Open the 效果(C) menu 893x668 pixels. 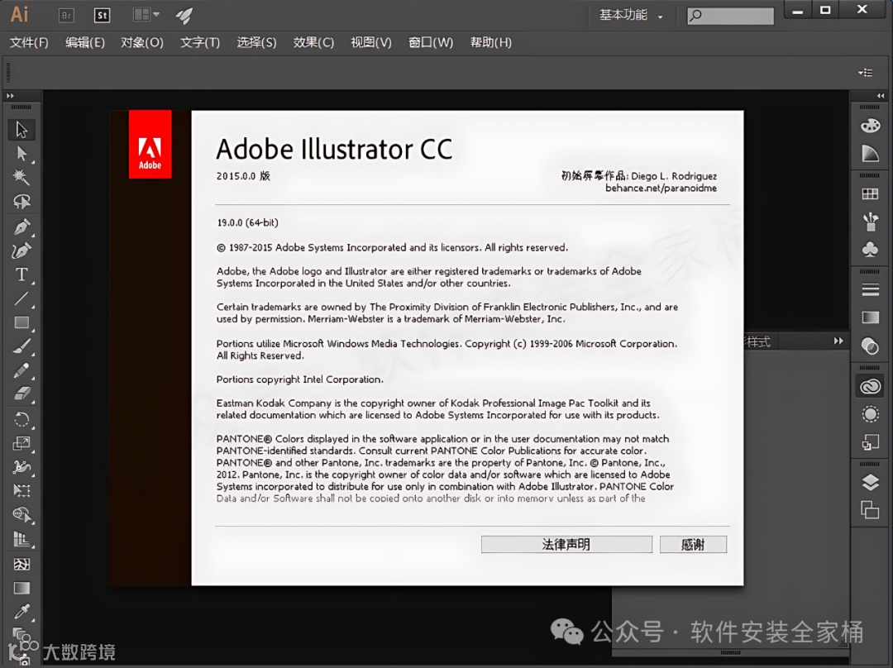pos(313,43)
